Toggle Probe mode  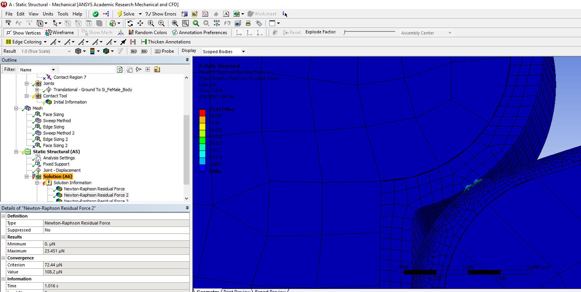coord(165,51)
